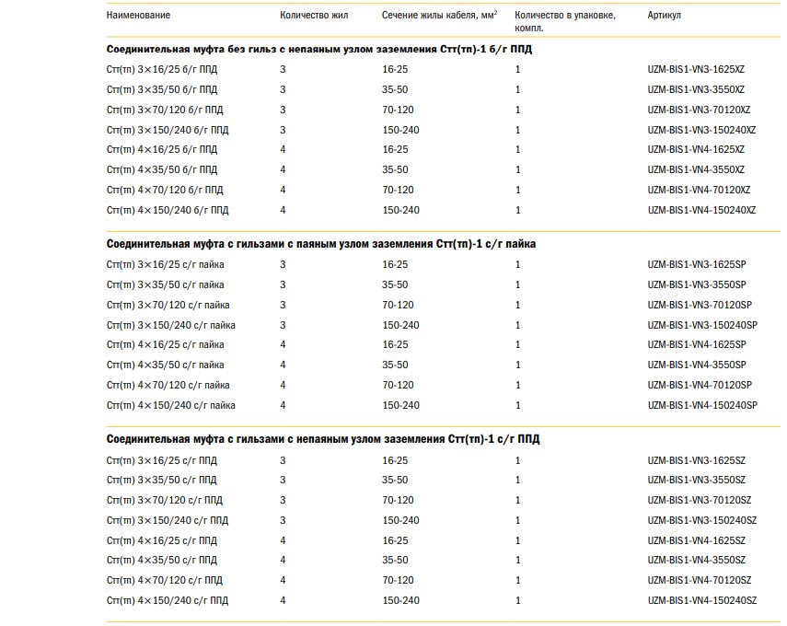The width and height of the screenshot is (787, 626).
Task: Click the 'Сечение жилы кабеля, мм²' header
Action: [440, 15]
